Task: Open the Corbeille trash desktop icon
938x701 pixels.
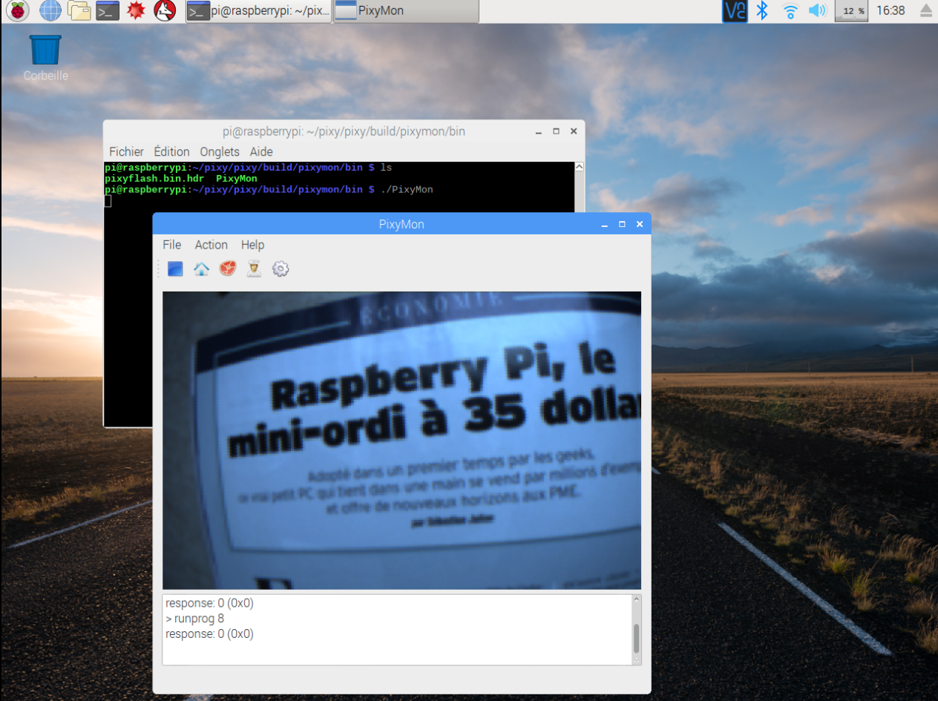Action: point(45,58)
